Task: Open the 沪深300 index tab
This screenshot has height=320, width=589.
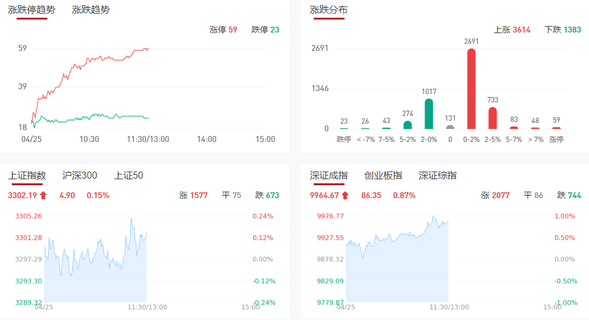Action: click(x=80, y=175)
